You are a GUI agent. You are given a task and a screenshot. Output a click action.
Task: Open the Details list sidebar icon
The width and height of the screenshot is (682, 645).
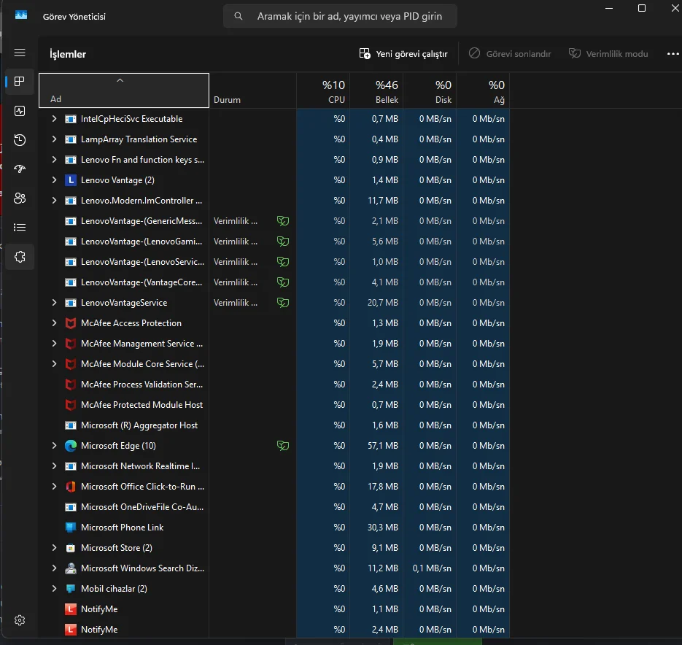(20, 227)
